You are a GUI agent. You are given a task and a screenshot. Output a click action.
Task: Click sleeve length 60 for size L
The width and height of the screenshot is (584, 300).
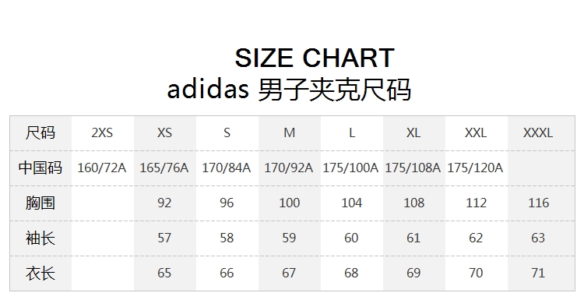point(351,238)
